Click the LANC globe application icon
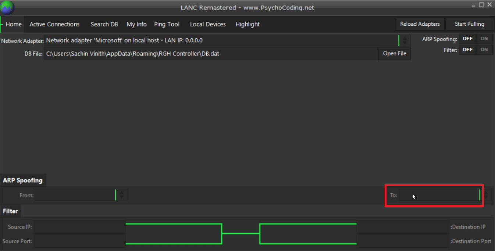This screenshot has width=495, height=251. [x=7, y=7]
